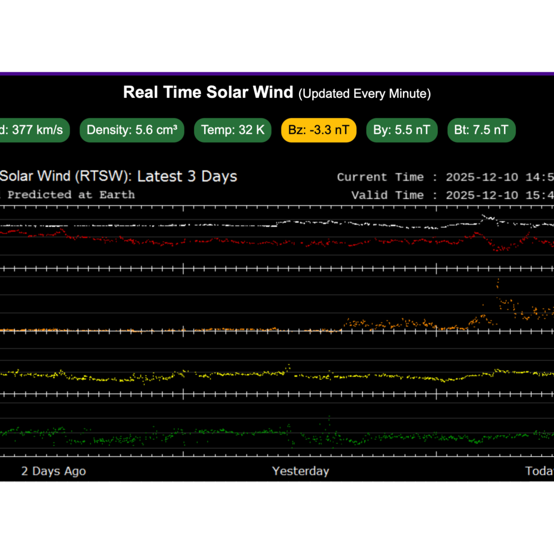This screenshot has height=554, width=554.
Task: Click the 2 Days Ago timeline marker
Action: (54, 471)
